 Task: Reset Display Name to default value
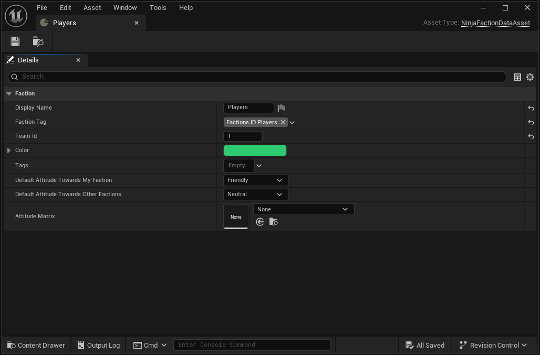[531, 108]
